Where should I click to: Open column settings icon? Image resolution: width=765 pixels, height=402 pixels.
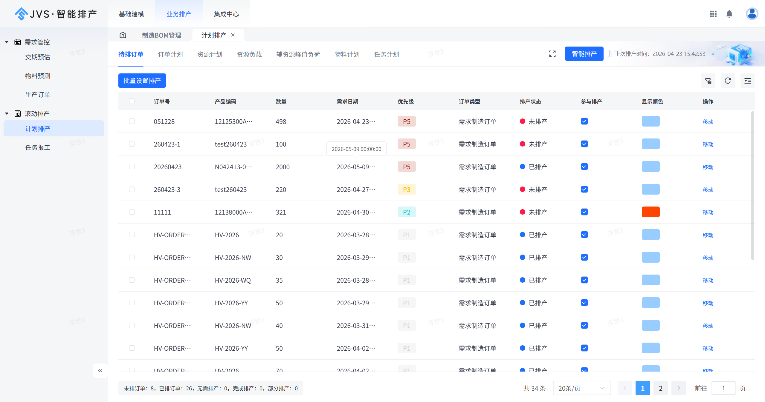(x=747, y=81)
